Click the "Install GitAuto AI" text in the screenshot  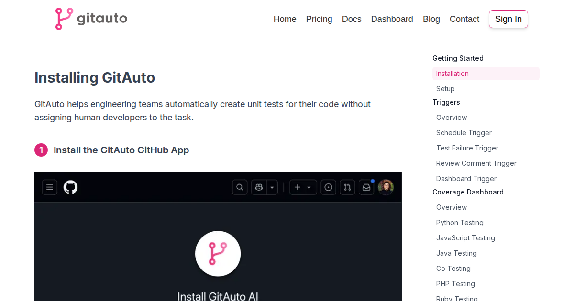218,296
